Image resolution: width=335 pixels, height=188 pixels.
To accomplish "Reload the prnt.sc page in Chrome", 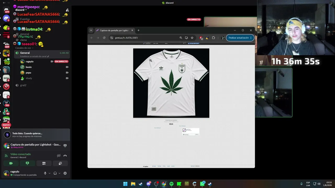I will click(104, 38).
